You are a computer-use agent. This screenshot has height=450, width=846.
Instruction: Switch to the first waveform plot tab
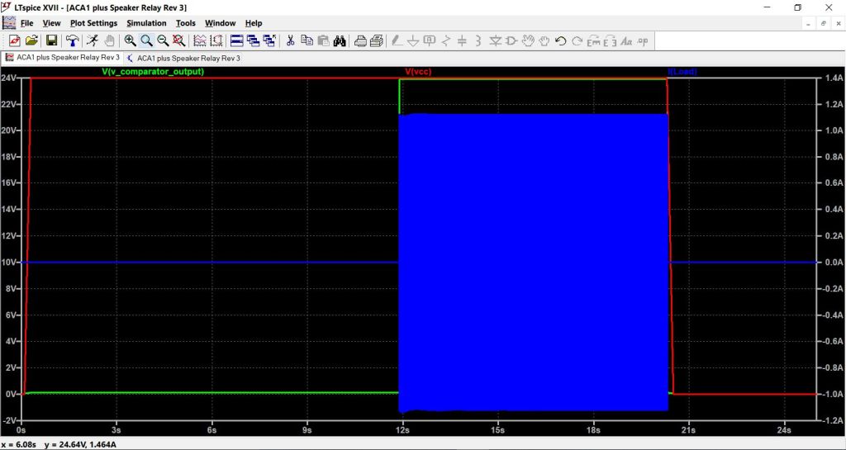63,58
